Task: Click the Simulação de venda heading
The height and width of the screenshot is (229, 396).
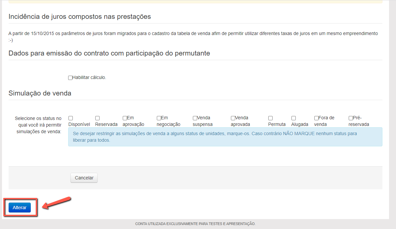Action: [40, 93]
